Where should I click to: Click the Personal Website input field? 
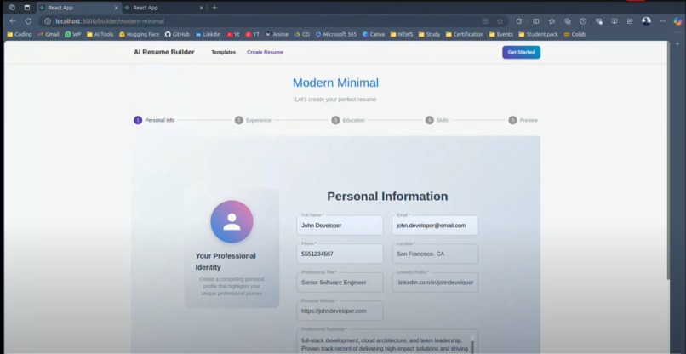(x=340, y=311)
